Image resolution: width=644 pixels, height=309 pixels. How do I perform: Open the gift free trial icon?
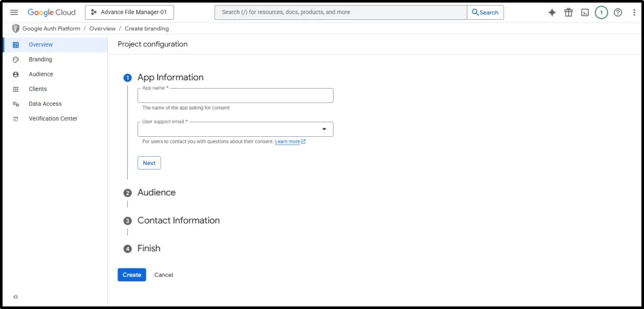coord(568,12)
